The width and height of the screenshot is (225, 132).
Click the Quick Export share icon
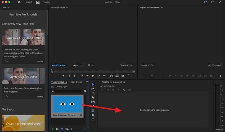(x=213, y=2)
